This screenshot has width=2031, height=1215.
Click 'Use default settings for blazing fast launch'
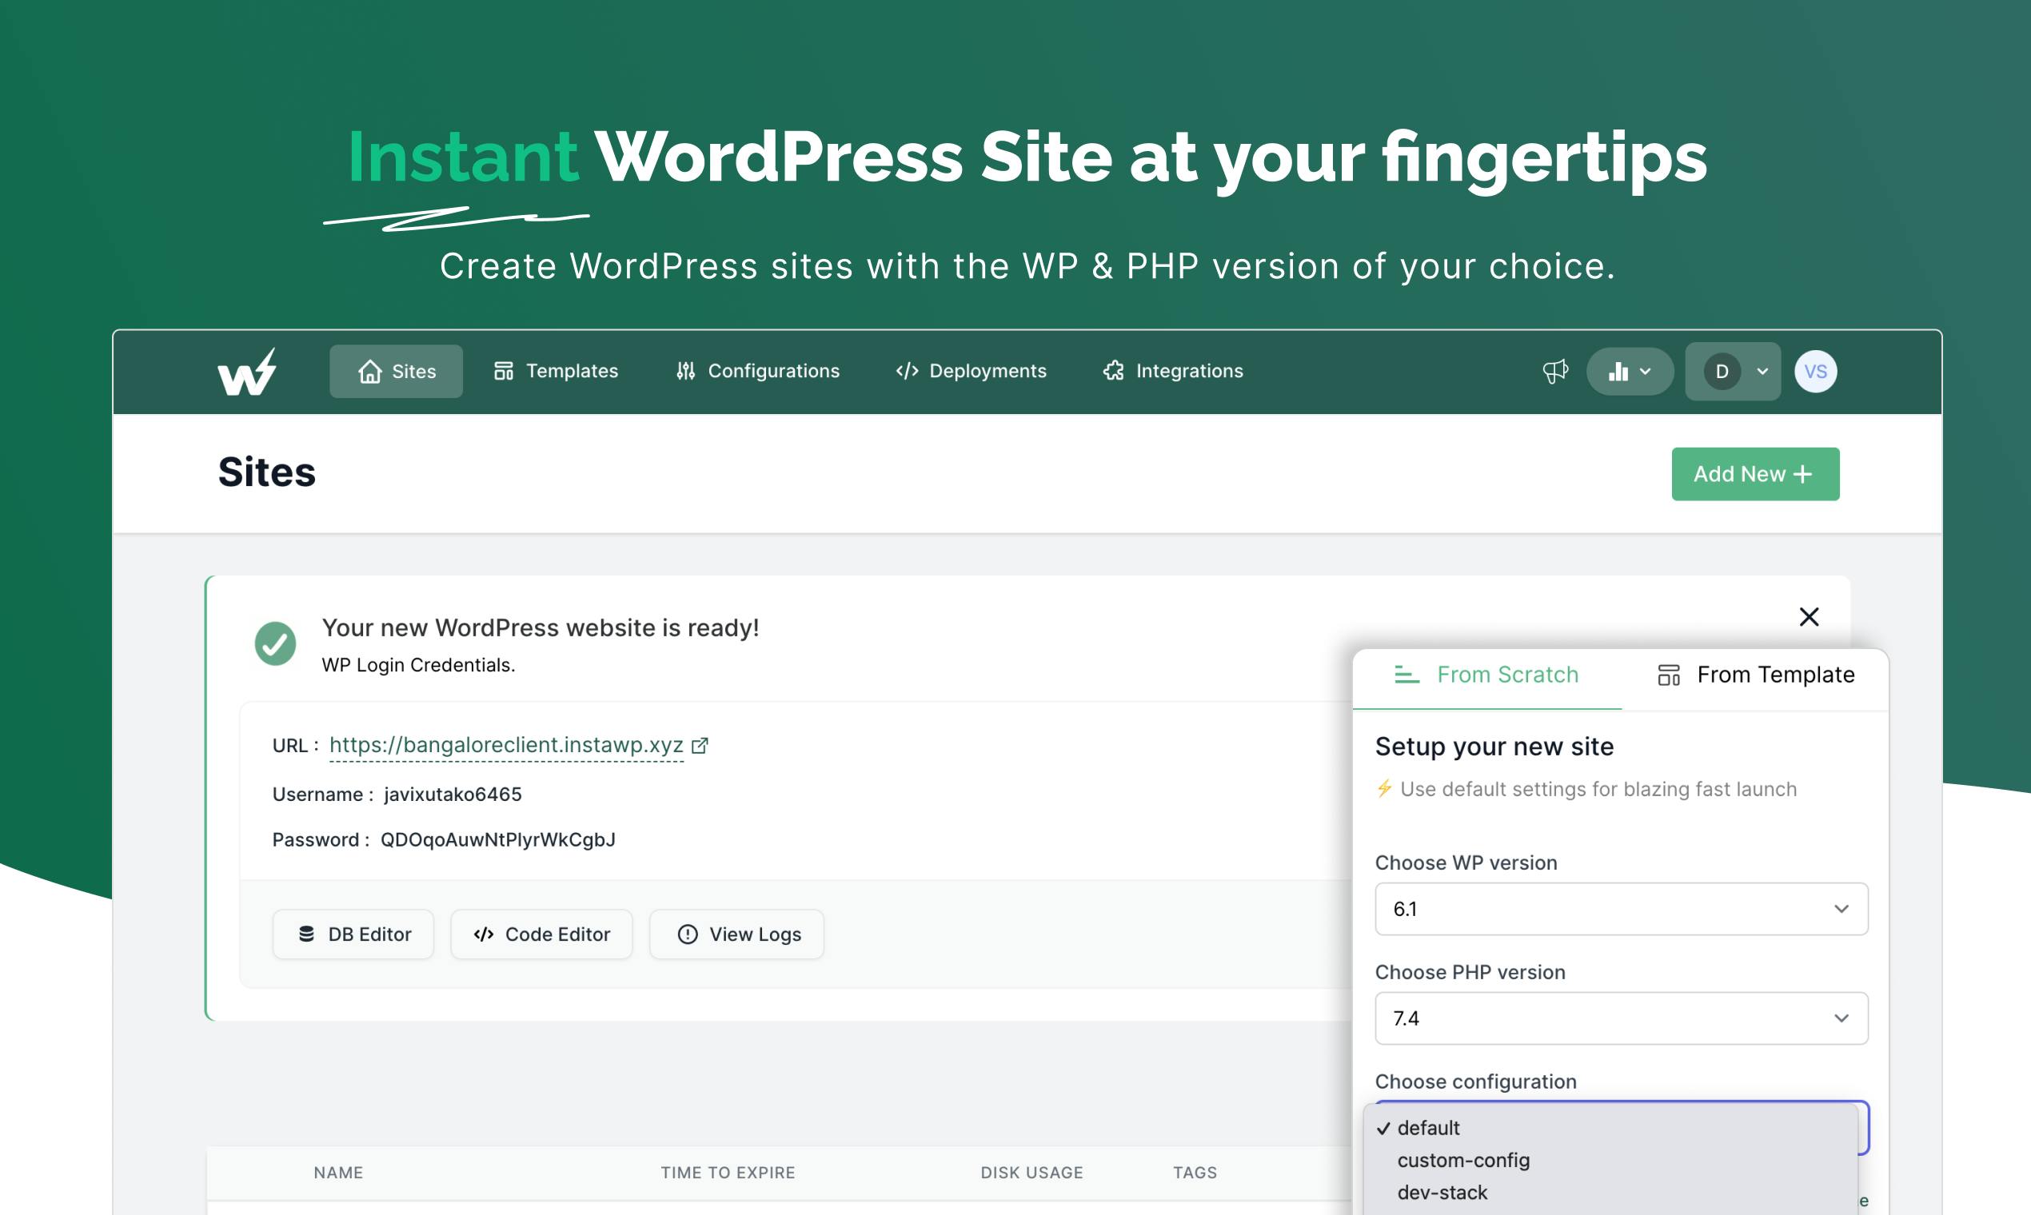point(1598,790)
